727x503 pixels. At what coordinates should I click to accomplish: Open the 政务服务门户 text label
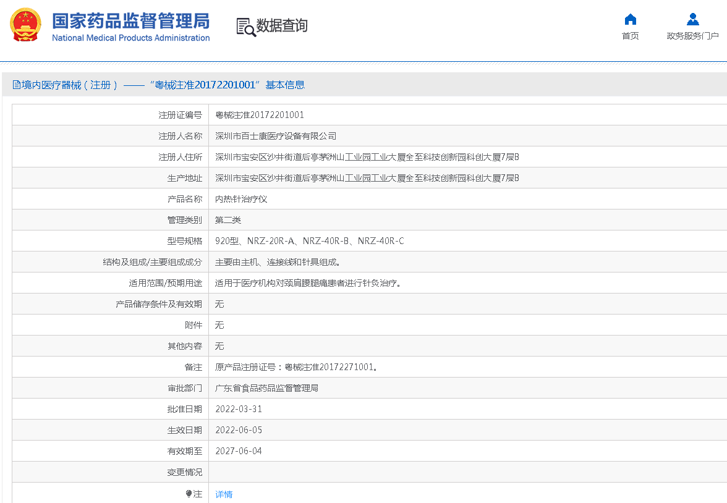click(x=692, y=36)
